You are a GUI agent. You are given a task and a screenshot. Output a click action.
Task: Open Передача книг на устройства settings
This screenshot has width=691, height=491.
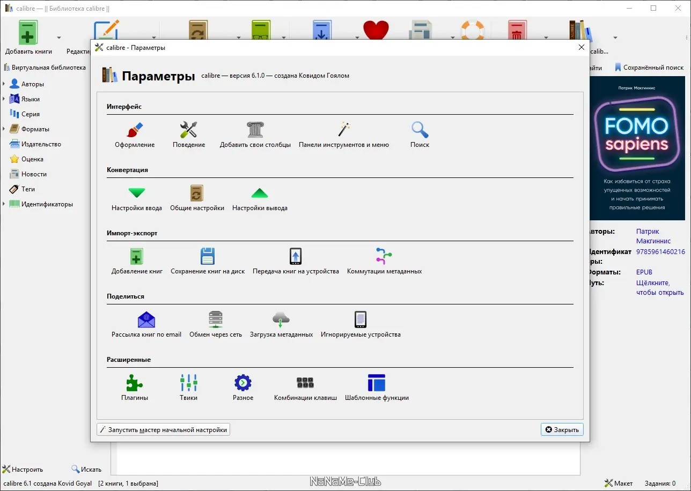click(296, 262)
